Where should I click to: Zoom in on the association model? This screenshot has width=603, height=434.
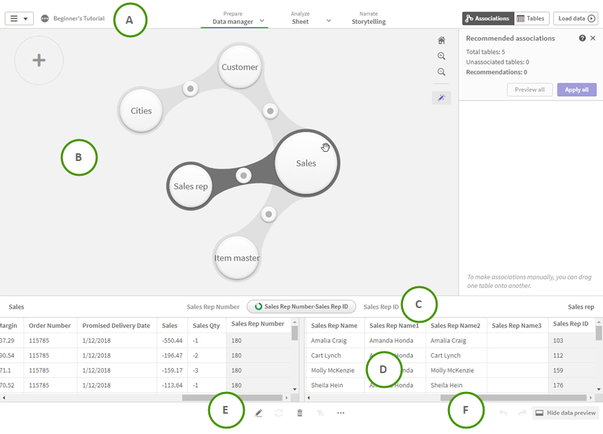[442, 56]
